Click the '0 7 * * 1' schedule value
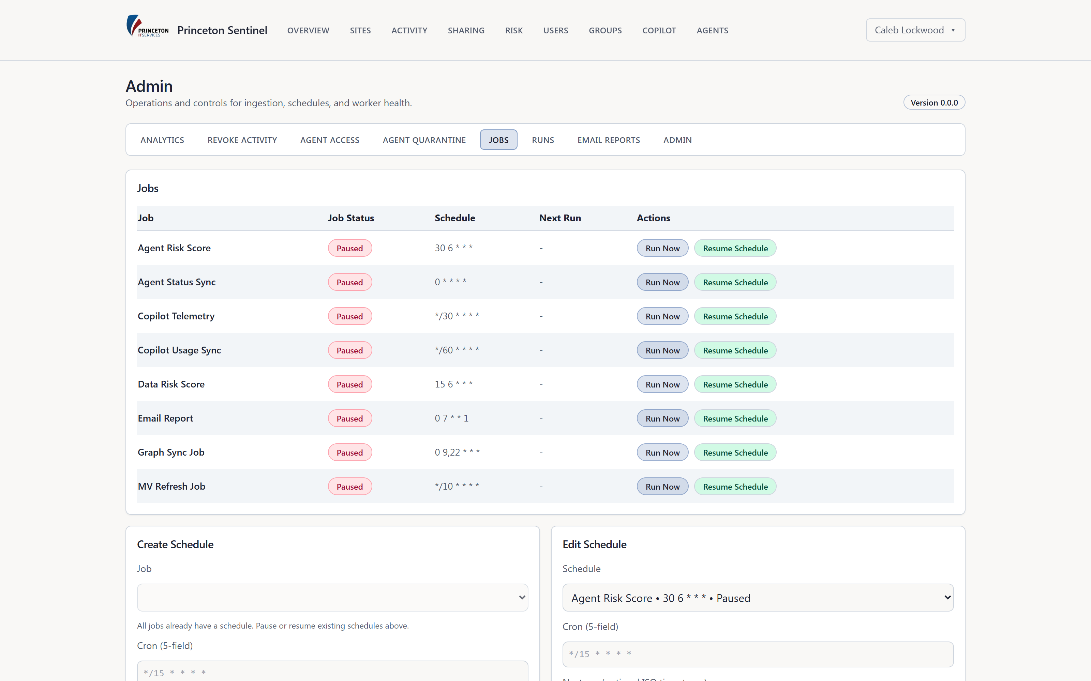 tap(451, 418)
